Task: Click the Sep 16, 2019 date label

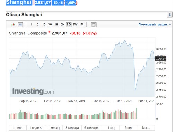Action: coord(28,101)
